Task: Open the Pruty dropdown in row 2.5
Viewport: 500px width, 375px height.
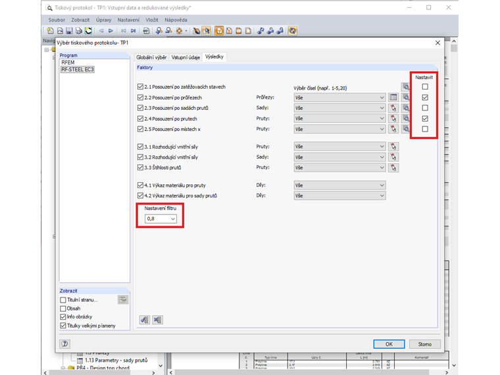Action: 339,129
